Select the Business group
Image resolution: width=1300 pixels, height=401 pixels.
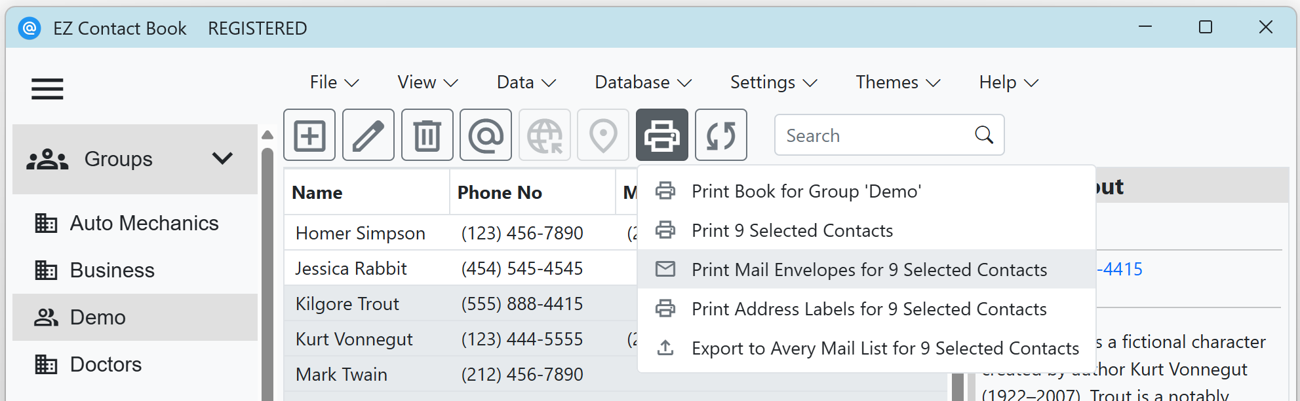coord(135,270)
